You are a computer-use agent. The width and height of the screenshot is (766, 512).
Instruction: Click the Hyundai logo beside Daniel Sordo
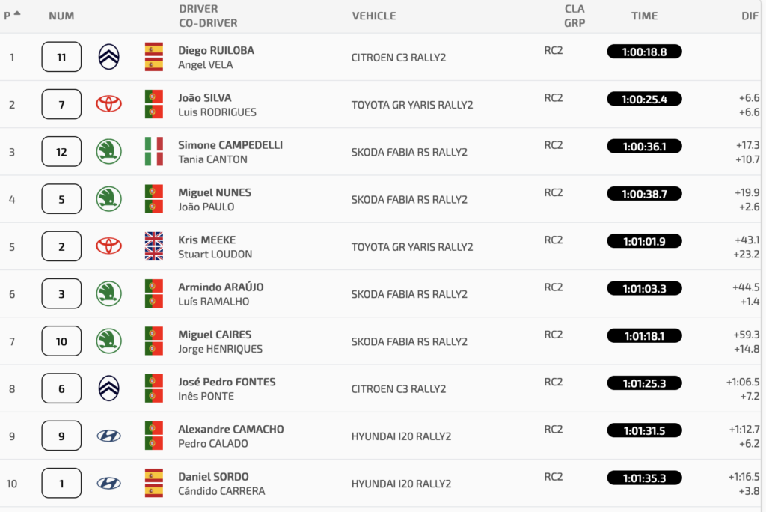tap(108, 483)
